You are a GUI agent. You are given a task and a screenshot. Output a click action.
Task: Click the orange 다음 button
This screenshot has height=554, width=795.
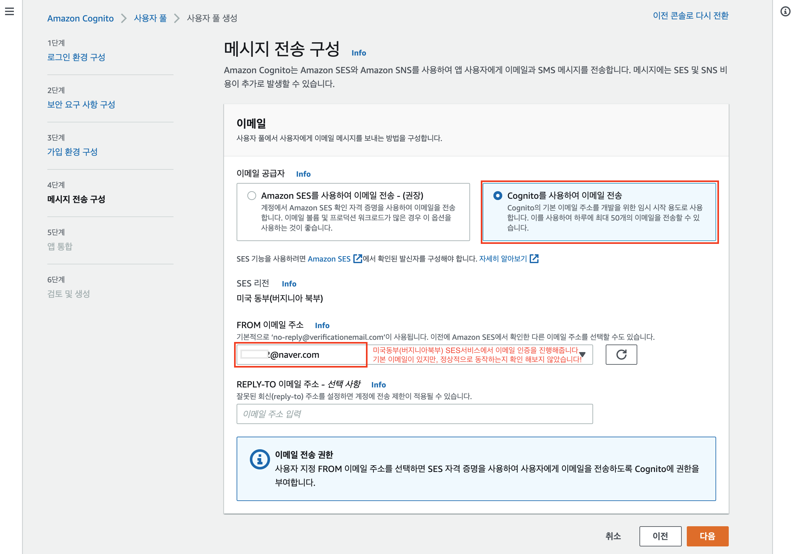(x=707, y=536)
